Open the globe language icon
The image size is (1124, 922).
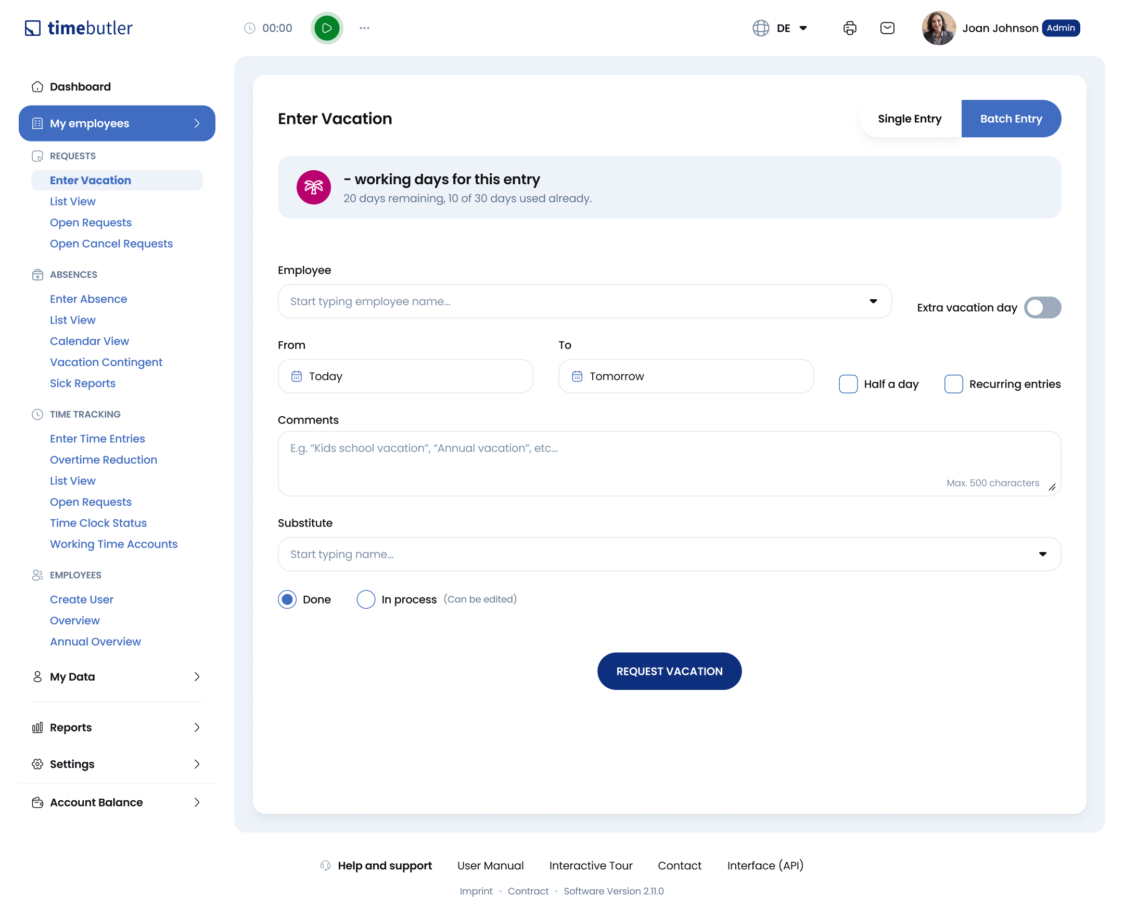[x=761, y=28]
